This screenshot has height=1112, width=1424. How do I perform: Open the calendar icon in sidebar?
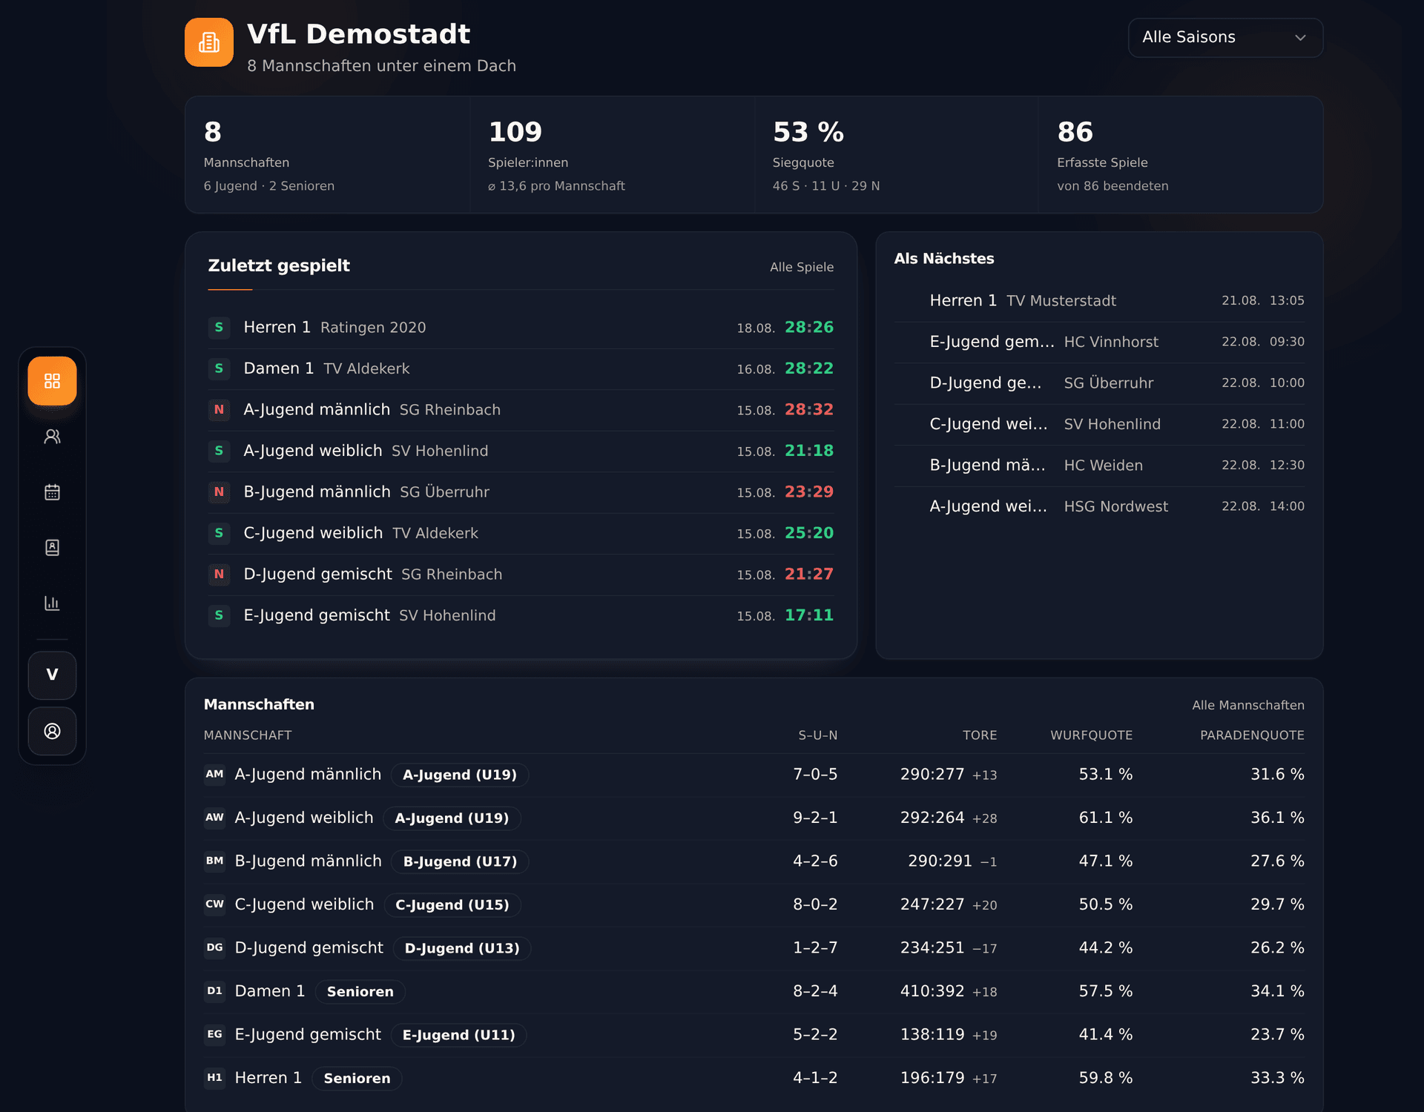(52, 492)
